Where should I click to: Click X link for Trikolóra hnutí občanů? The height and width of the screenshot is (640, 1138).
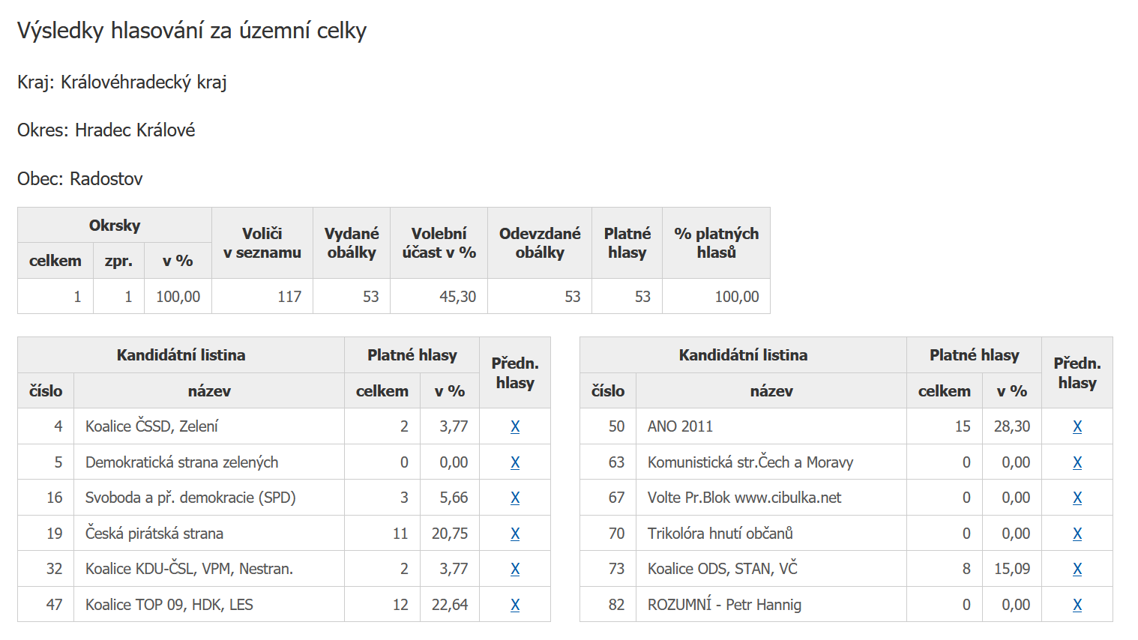1077,534
